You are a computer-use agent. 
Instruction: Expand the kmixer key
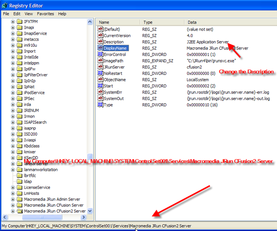pyautogui.click(x=13, y=152)
